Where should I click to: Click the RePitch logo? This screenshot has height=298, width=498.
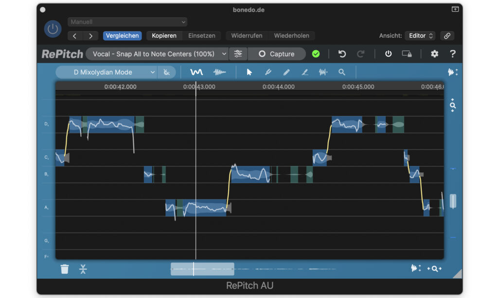[x=62, y=54]
